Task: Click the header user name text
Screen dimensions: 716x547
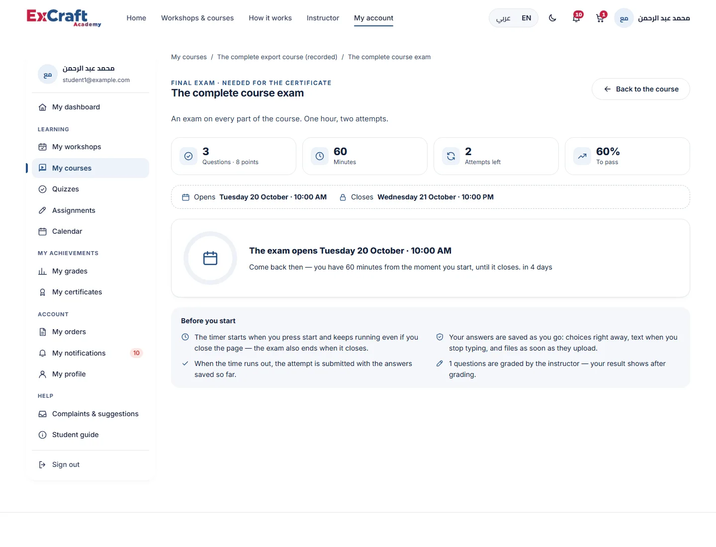Action: (664, 18)
